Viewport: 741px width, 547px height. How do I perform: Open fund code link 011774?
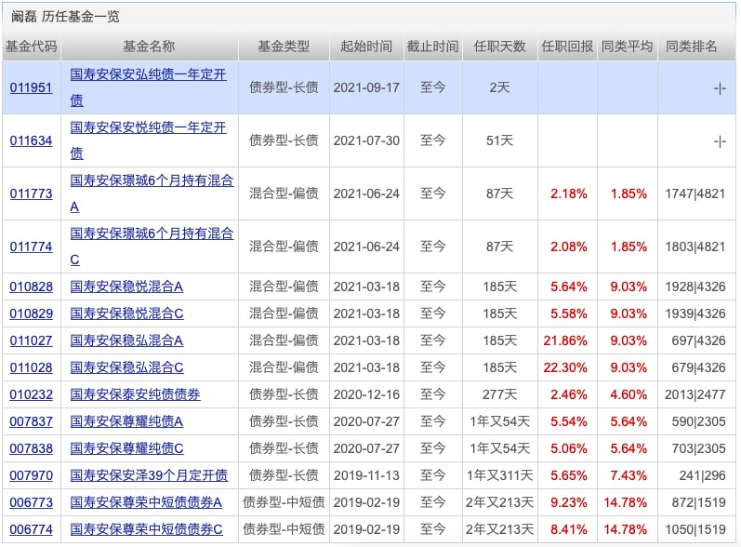pyautogui.click(x=32, y=247)
